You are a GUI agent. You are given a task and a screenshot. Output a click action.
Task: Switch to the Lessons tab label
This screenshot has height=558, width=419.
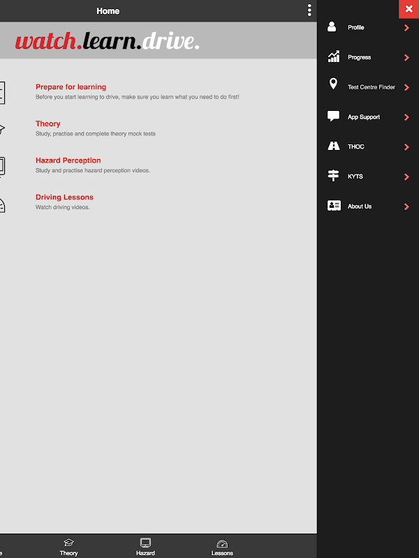222,553
